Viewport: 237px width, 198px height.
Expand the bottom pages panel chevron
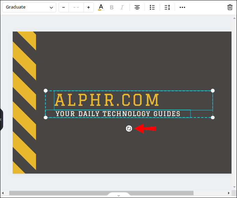(118, 196)
